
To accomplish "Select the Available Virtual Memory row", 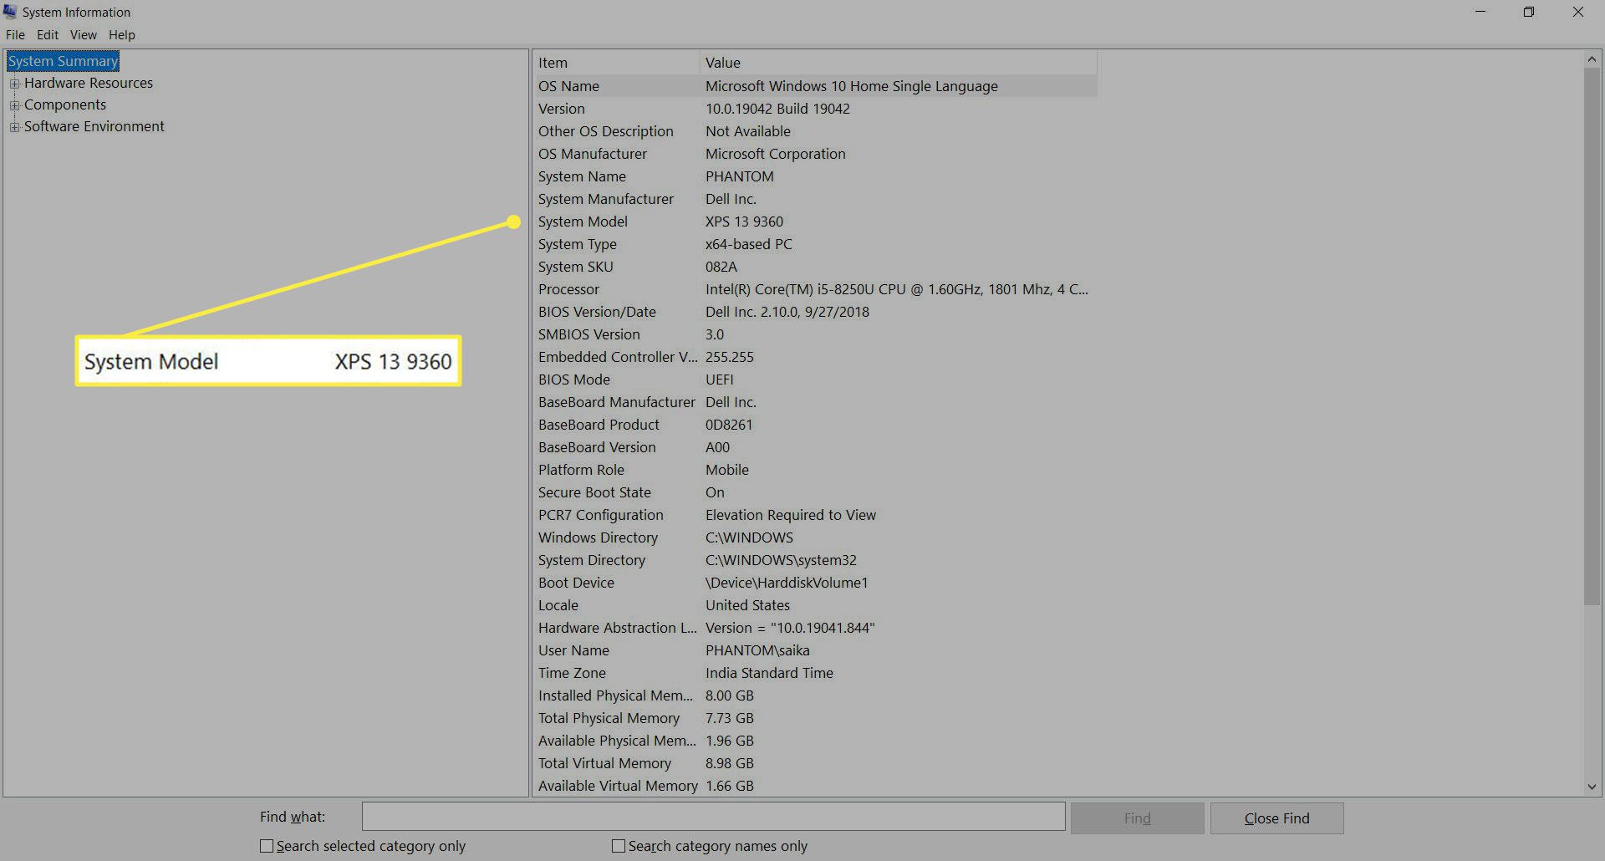I will coord(815,786).
